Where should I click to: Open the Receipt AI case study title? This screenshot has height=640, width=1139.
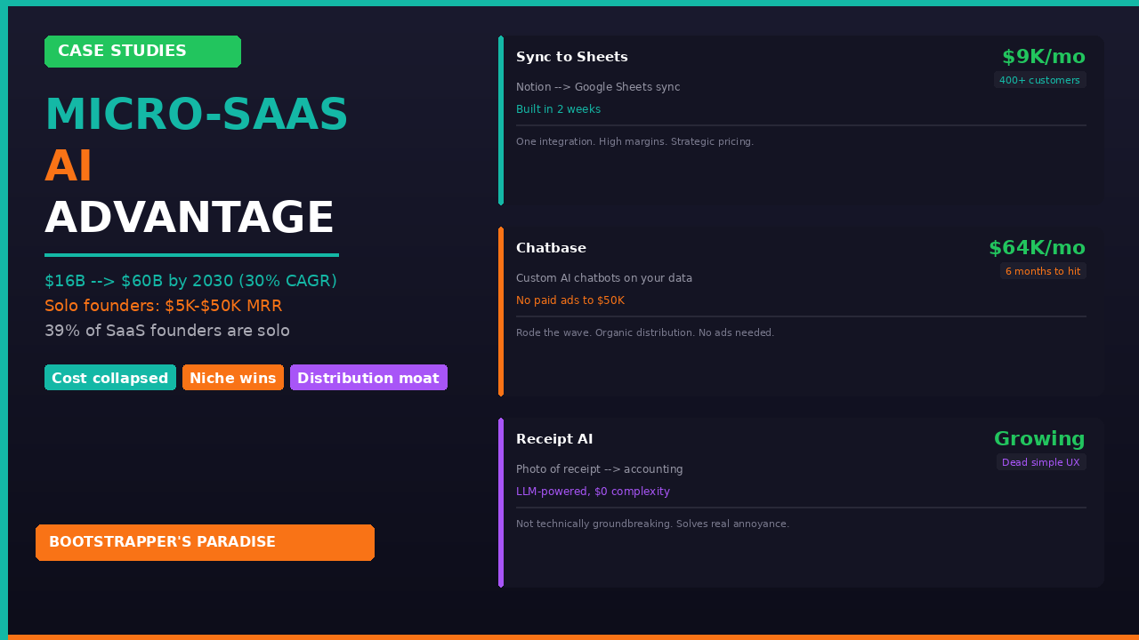tap(554, 439)
